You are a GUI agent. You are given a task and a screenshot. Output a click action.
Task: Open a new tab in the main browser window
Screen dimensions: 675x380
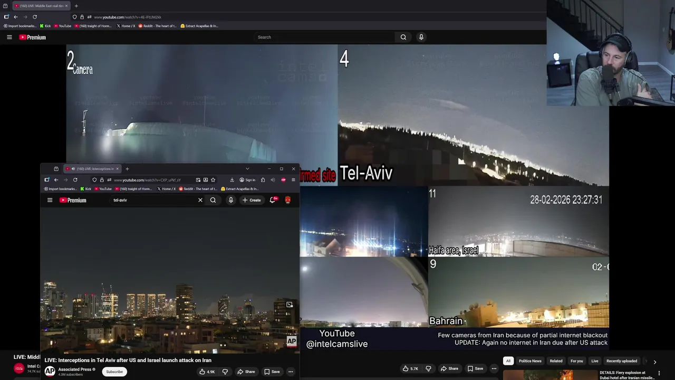76,6
